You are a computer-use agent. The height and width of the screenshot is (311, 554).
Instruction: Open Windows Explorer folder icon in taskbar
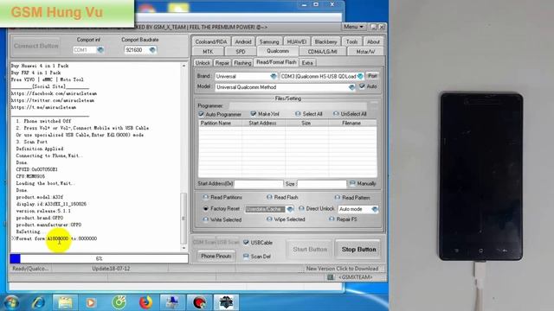coord(65,302)
